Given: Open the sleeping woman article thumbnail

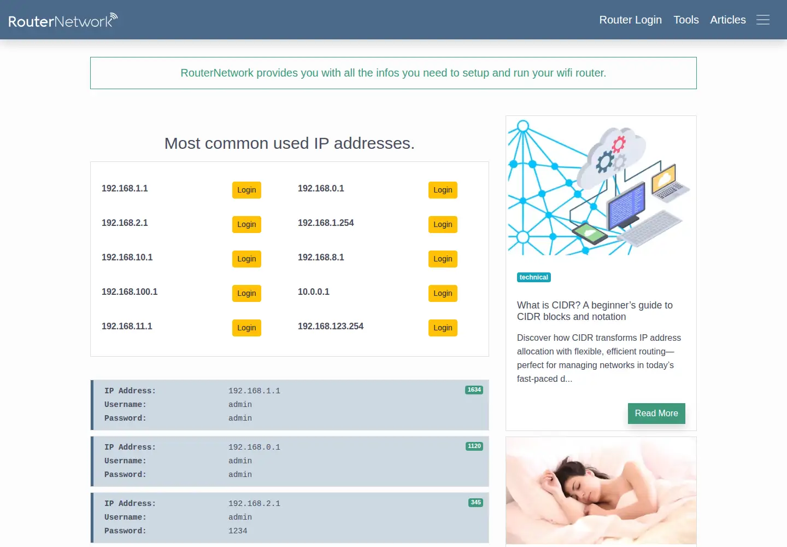Looking at the screenshot, I should click(601, 491).
